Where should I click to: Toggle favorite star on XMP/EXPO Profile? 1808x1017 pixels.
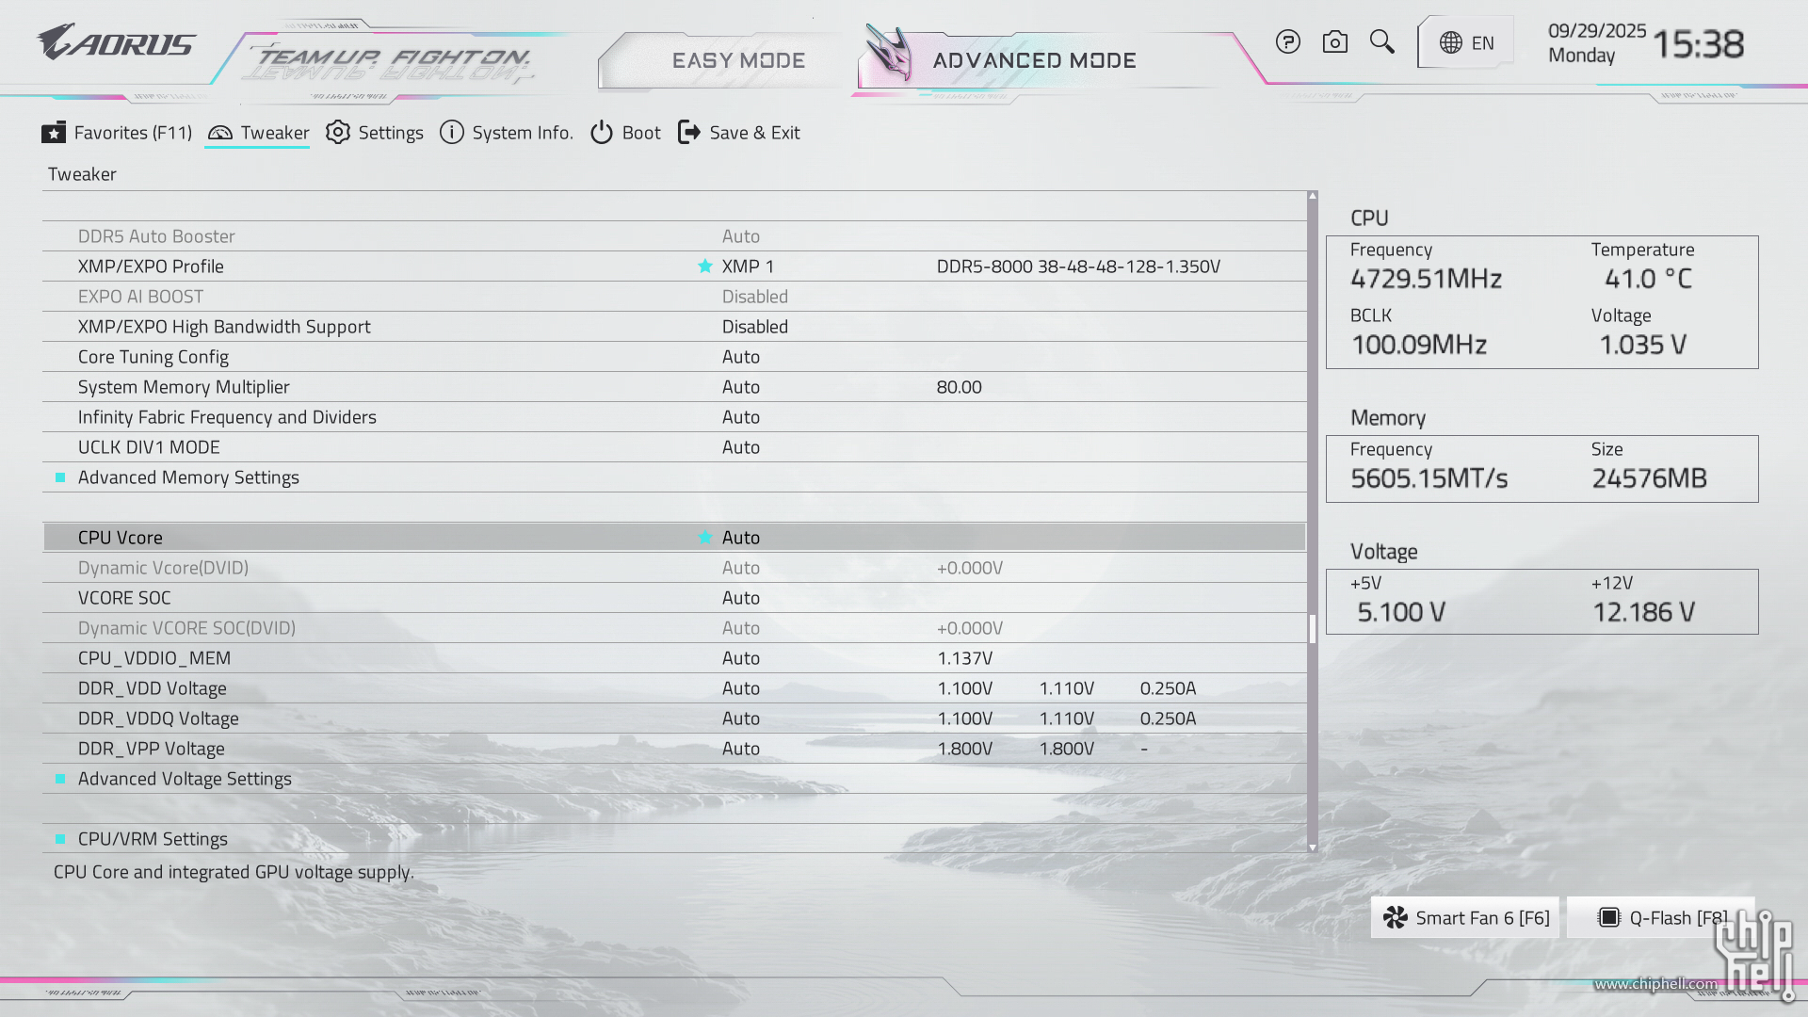coord(704,266)
